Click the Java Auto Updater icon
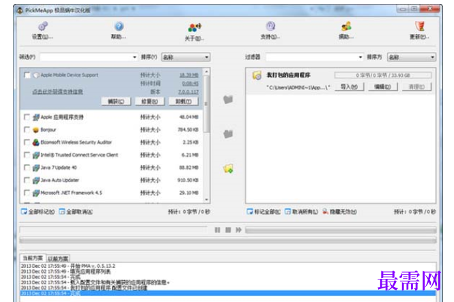Image resolution: width=454 pixels, height=302 pixels. click(x=36, y=181)
